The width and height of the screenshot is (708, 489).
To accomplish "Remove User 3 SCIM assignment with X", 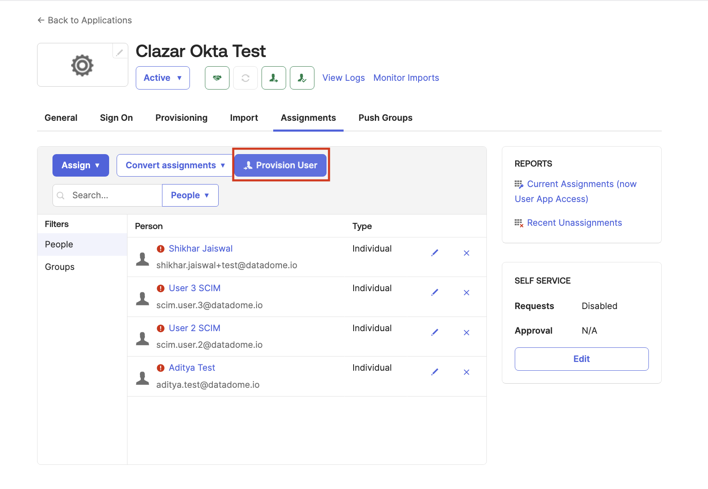I will click(466, 292).
